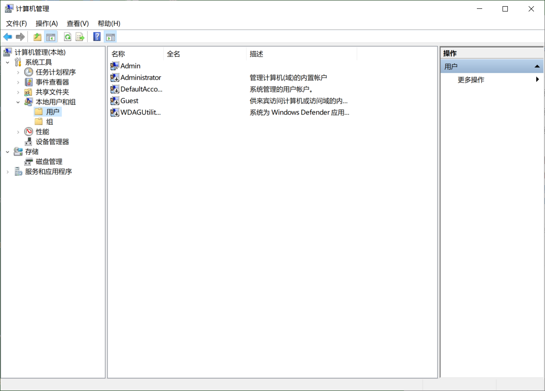Select 磁盘管理 under Storage
This screenshot has width=545, height=391.
(49, 162)
